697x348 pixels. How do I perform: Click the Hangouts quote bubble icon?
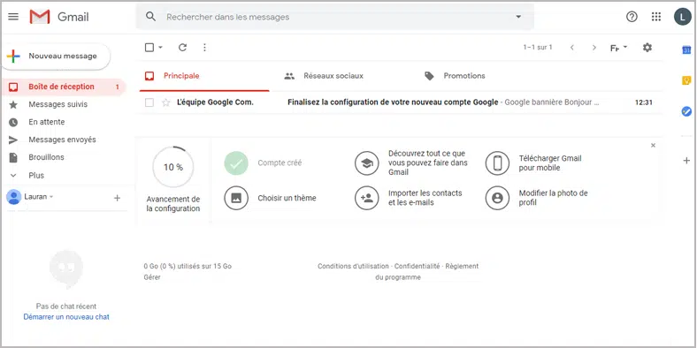pyautogui.click(x=66, y=269)
